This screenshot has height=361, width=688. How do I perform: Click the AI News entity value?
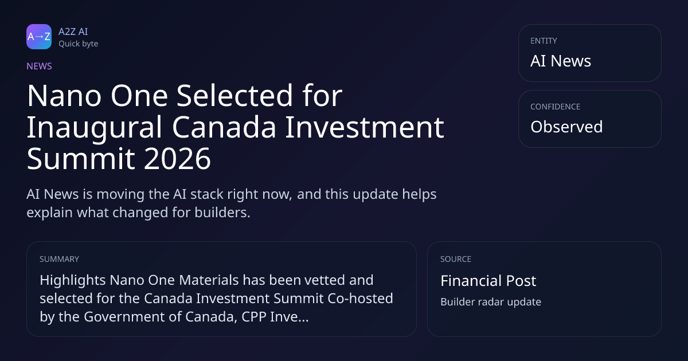click(x=560, y=61)
